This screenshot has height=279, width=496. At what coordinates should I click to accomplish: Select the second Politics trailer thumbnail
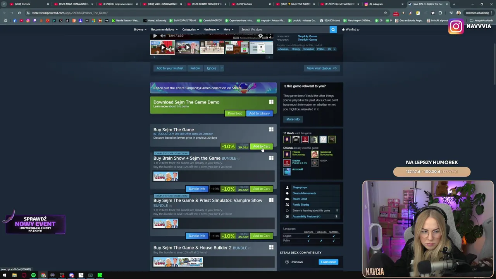[x=188, y=48]
